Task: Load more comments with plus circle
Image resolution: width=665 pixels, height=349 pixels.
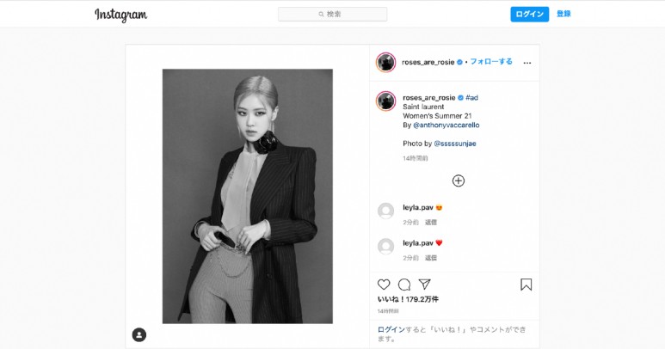Action: pos(458,181)
